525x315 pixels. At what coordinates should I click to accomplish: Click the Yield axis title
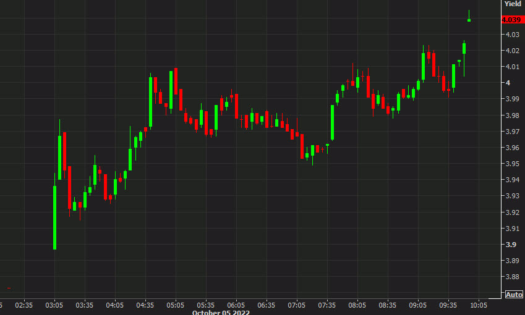pos(513,4)
